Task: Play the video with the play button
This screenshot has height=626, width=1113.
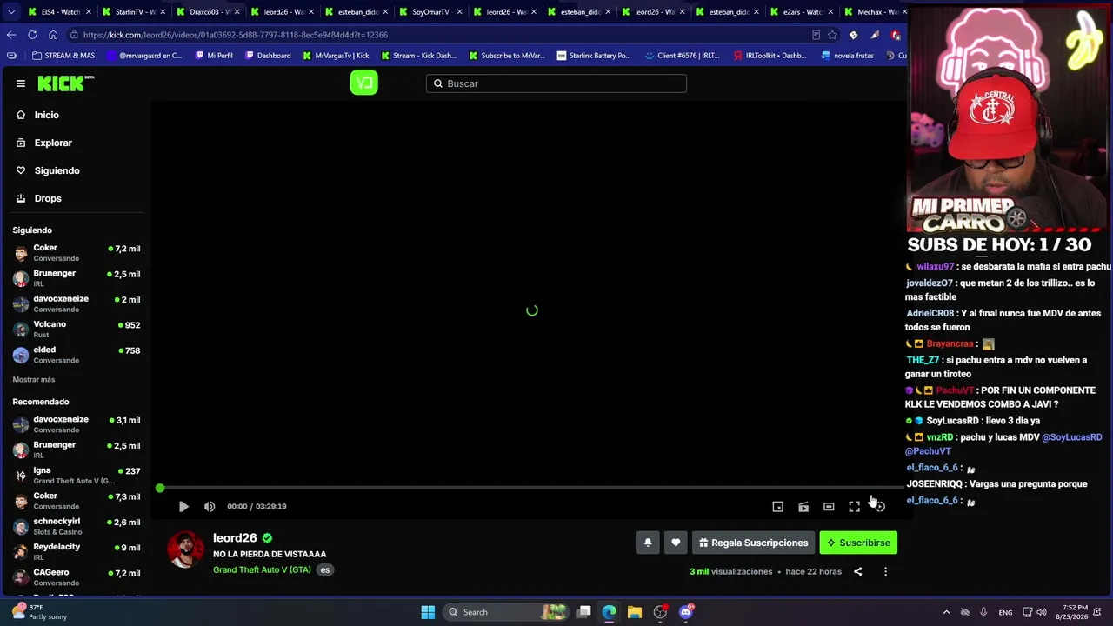Action: [x=183, y=506]
